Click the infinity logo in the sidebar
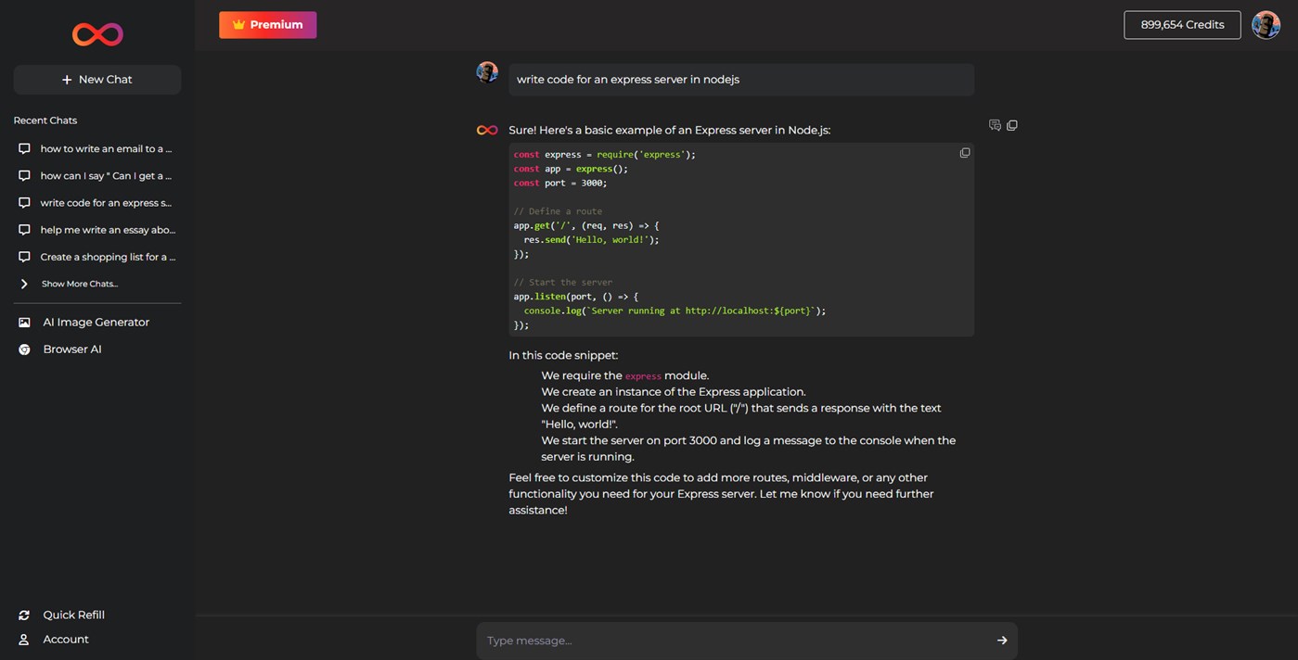 pyautogui.click(x=97, y=34)
